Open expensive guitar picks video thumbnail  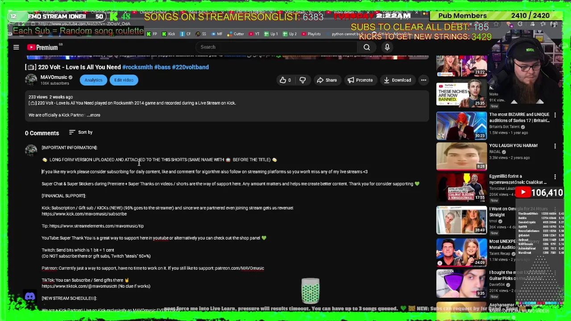coord(461,284)
